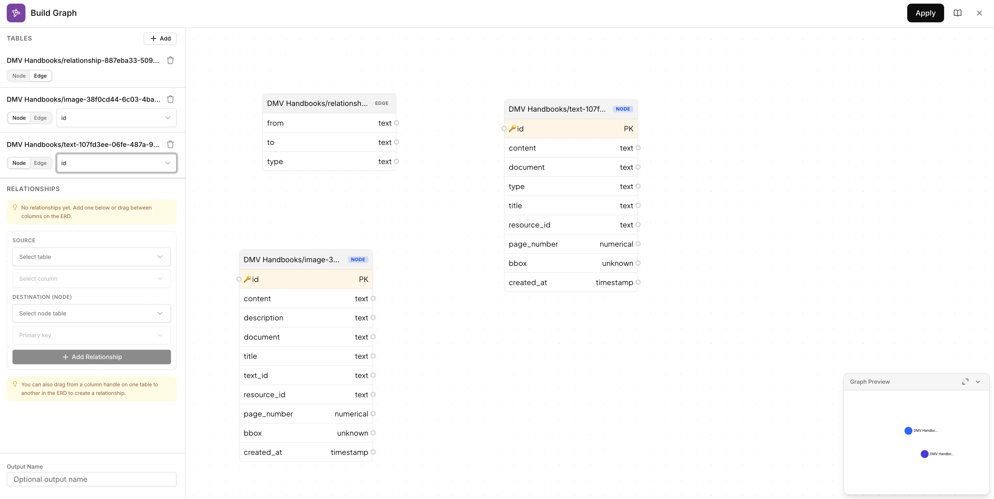
Task: Click the Apply button
Action: pos(925,13)
